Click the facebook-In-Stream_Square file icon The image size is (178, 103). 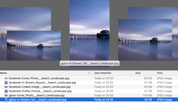tap(6, 82)
